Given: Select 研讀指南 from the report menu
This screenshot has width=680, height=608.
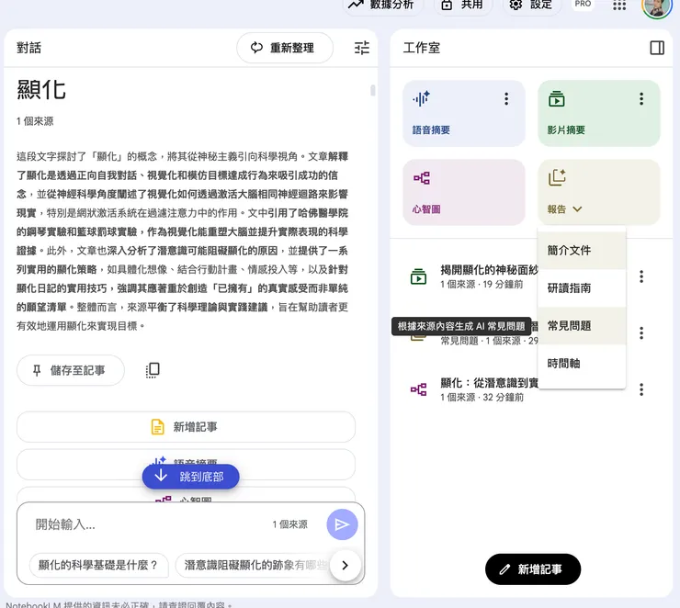Looking at the screenshot, I should (582, 287).
